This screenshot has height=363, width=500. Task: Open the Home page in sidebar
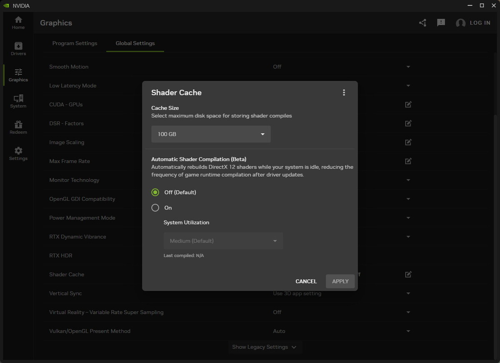point(18,23)
